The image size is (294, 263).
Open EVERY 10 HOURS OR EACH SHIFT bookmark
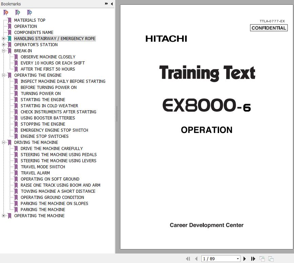[53, 63]
